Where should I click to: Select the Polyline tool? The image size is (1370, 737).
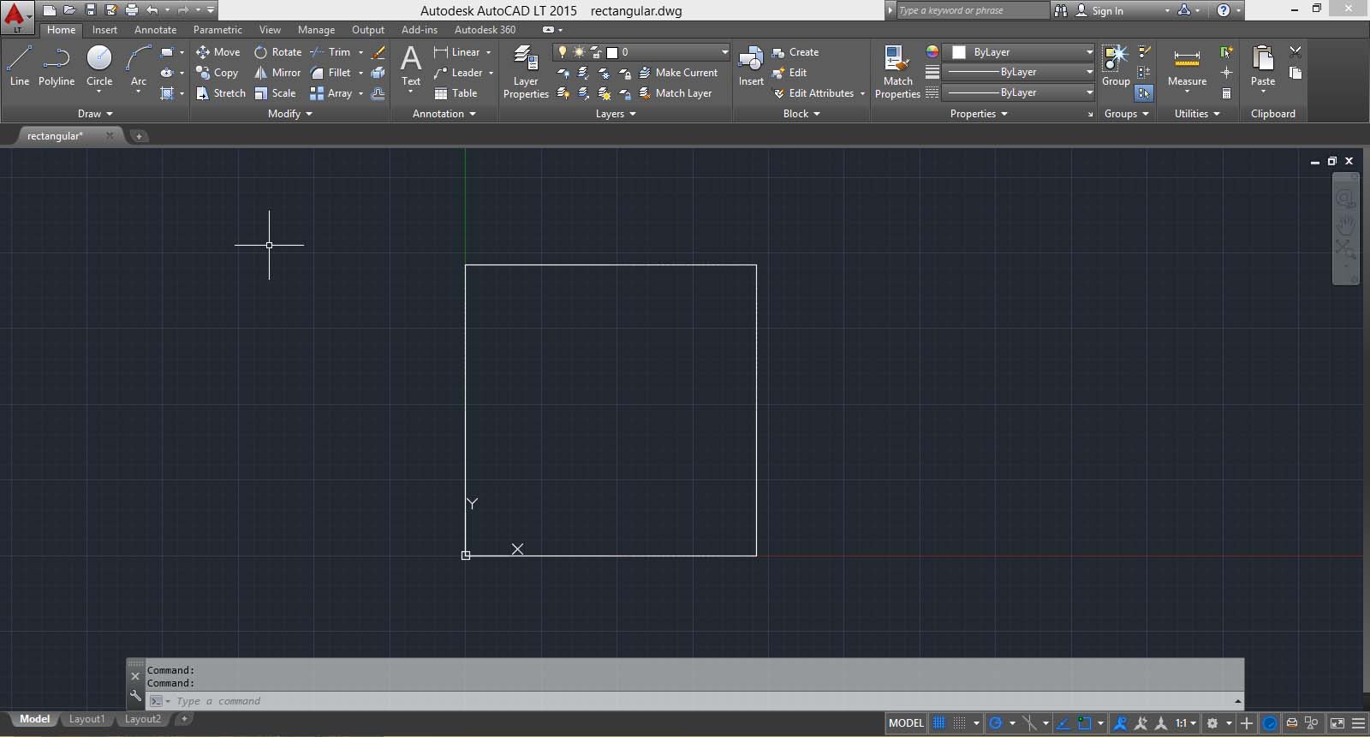(x=57, y=67)
